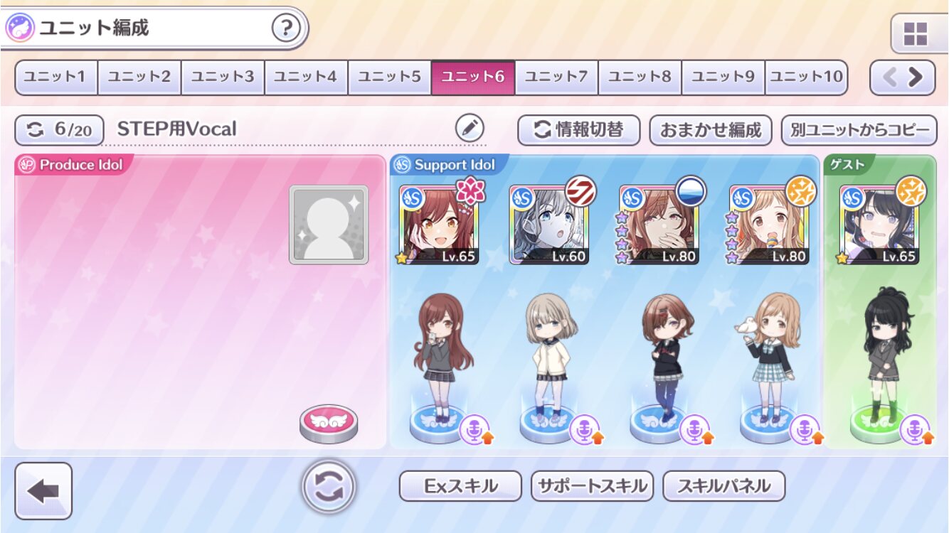Tap the microphone icon under the guest idol

(x=916, y=431)
